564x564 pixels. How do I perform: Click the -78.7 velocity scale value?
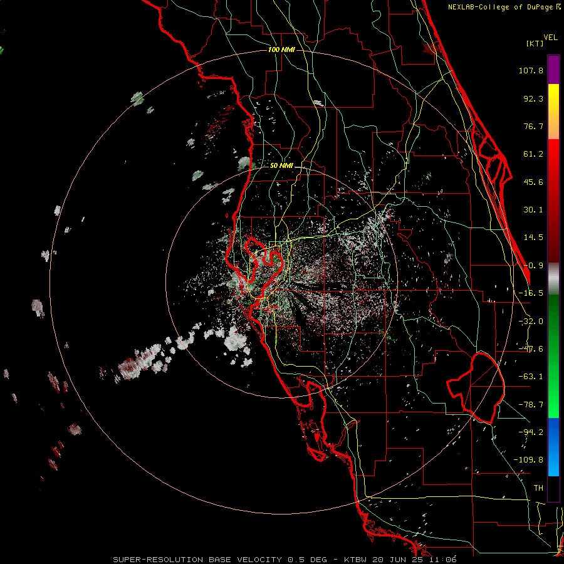(531, 405)
